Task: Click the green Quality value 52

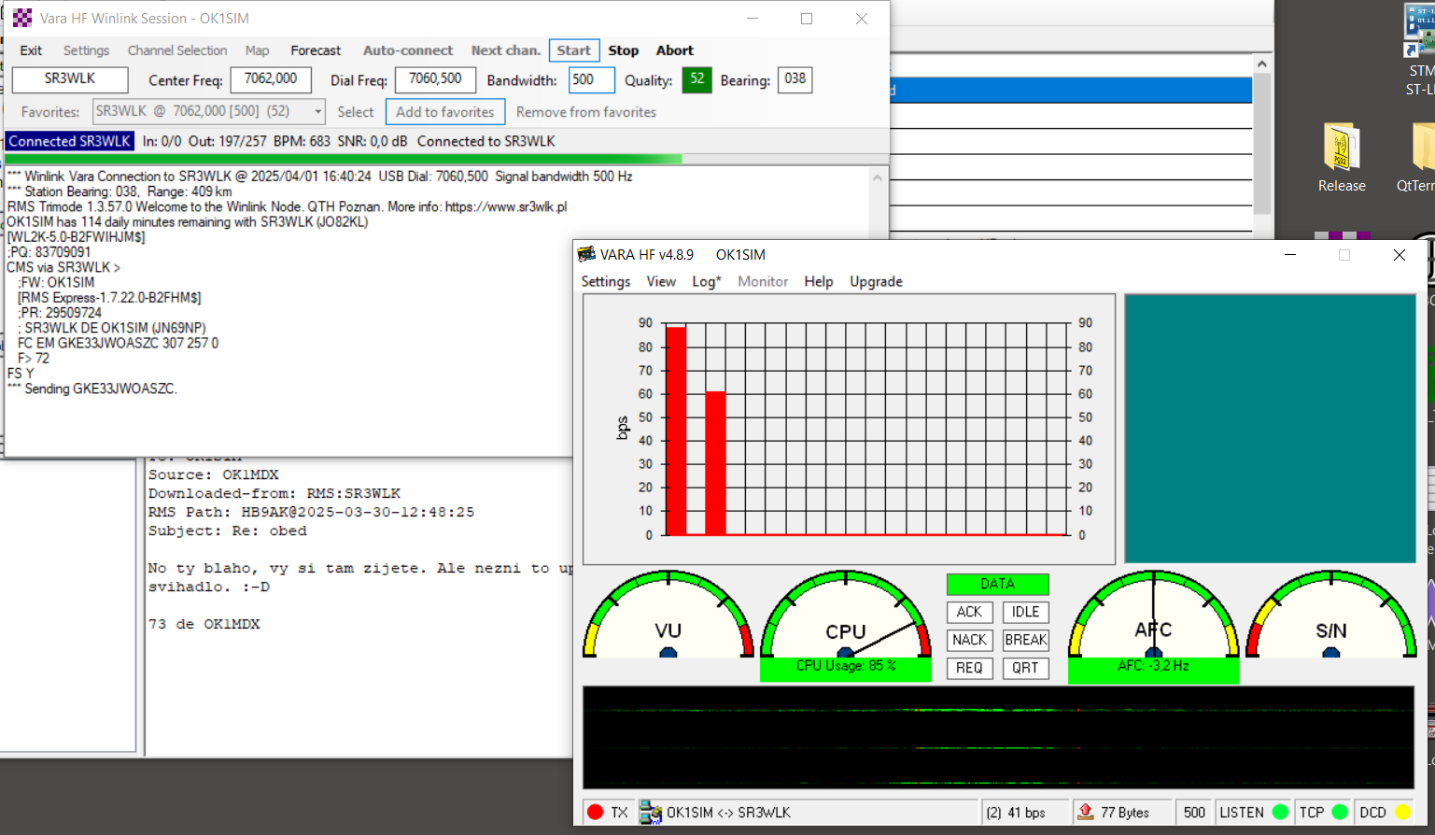Action: point(697,79)
